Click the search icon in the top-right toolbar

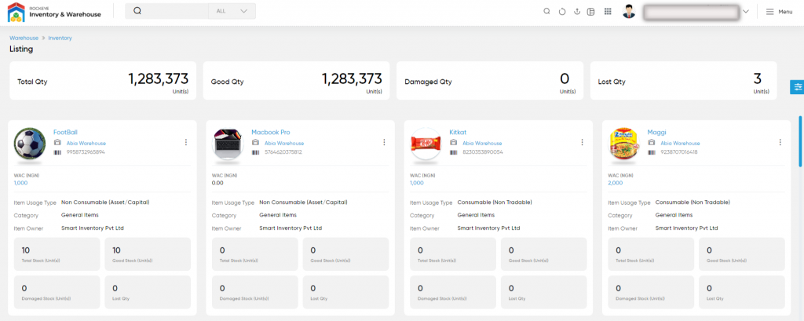[546, 11]
